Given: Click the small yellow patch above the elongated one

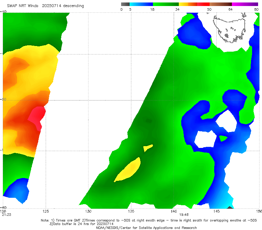Looking at the screenshot, I should pos(148,148).
